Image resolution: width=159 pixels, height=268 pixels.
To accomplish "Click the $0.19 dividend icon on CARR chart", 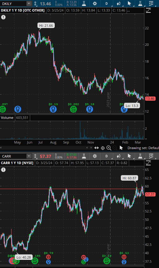I will pos(107,261).
